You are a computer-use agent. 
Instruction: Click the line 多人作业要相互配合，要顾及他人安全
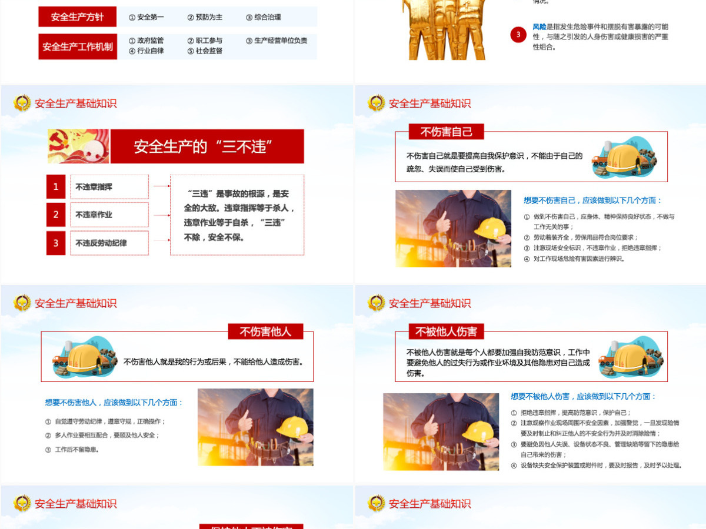click(102, 436)
